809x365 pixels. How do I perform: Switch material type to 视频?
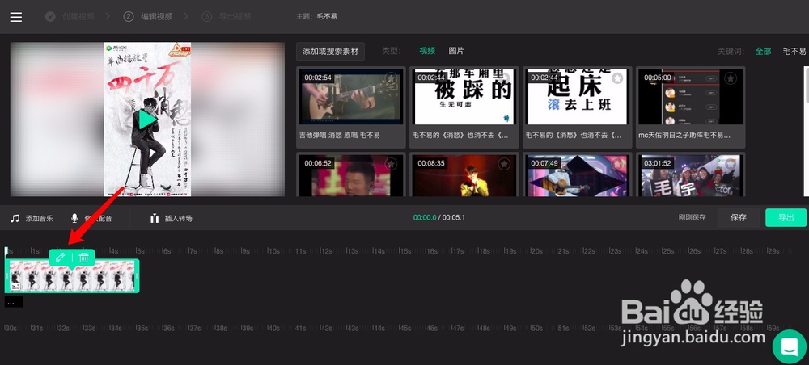[427, 51]
